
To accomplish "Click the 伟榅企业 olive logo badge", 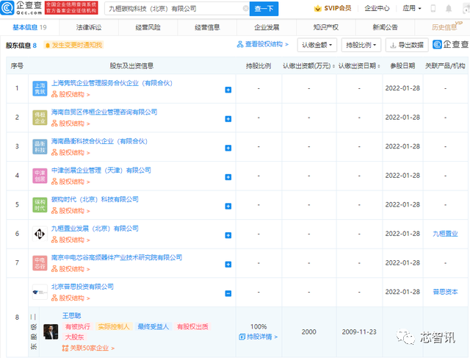I will click(40, 118).
